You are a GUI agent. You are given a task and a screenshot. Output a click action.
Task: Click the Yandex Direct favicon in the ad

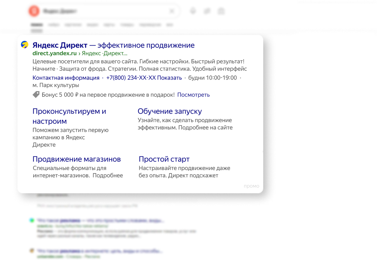click(25, 45)
